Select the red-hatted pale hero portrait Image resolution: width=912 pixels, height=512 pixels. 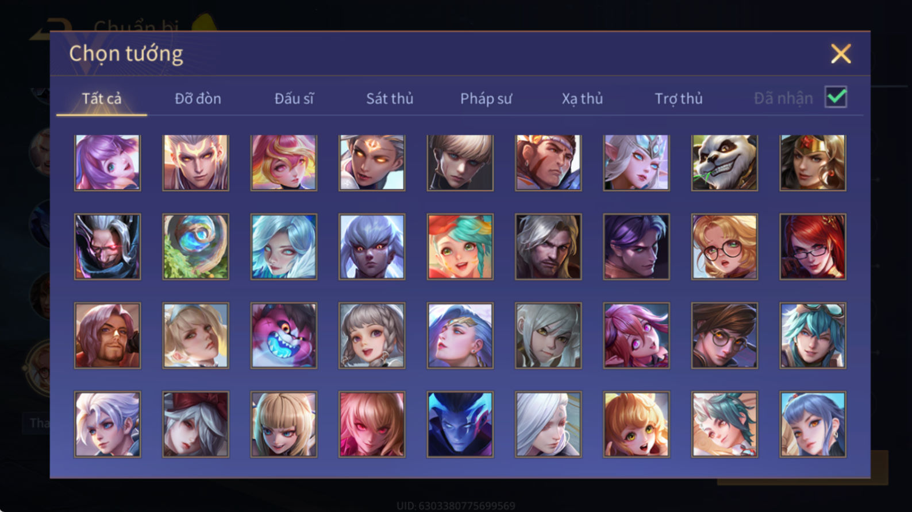click(x=195, y=424)
